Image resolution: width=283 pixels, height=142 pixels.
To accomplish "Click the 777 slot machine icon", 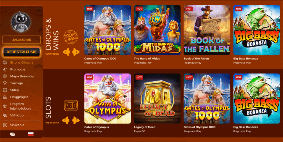I will click(x=71, y=105).
